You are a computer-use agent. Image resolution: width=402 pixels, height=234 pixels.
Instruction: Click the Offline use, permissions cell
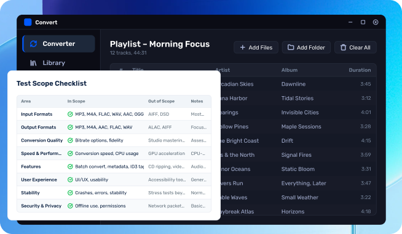100,206
